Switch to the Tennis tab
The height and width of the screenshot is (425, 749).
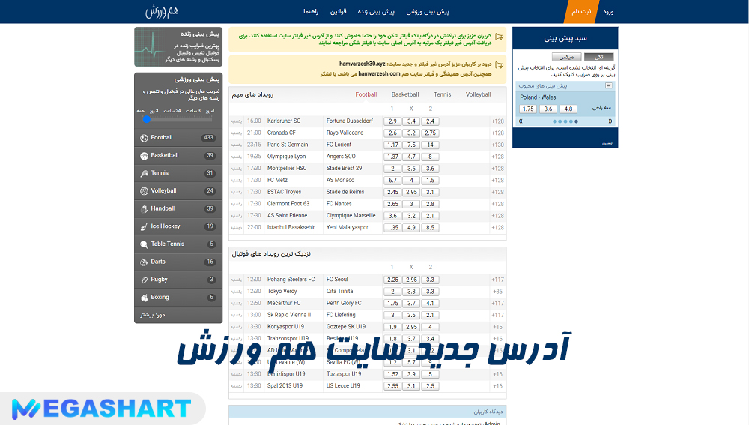pyautogui.click(x=443, y=94)
